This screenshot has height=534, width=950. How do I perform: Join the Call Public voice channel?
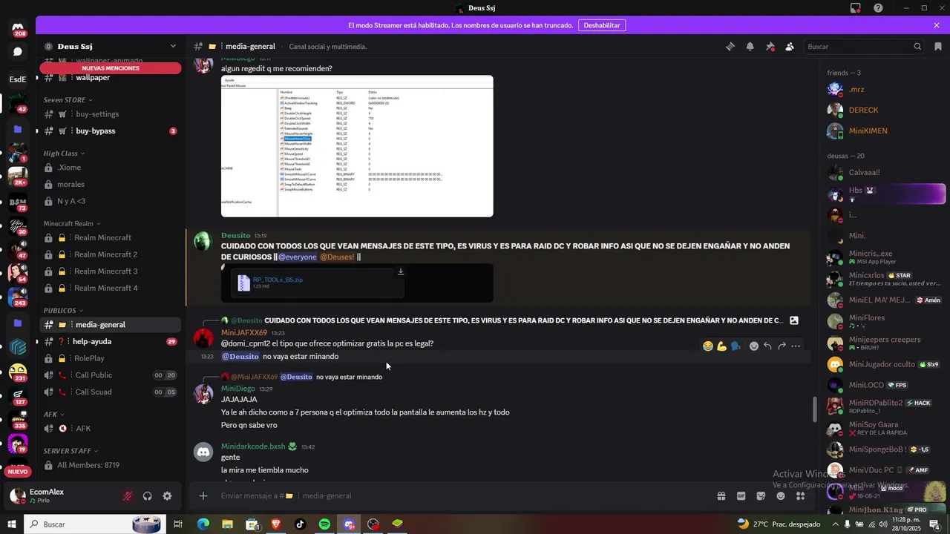(111, 375)
